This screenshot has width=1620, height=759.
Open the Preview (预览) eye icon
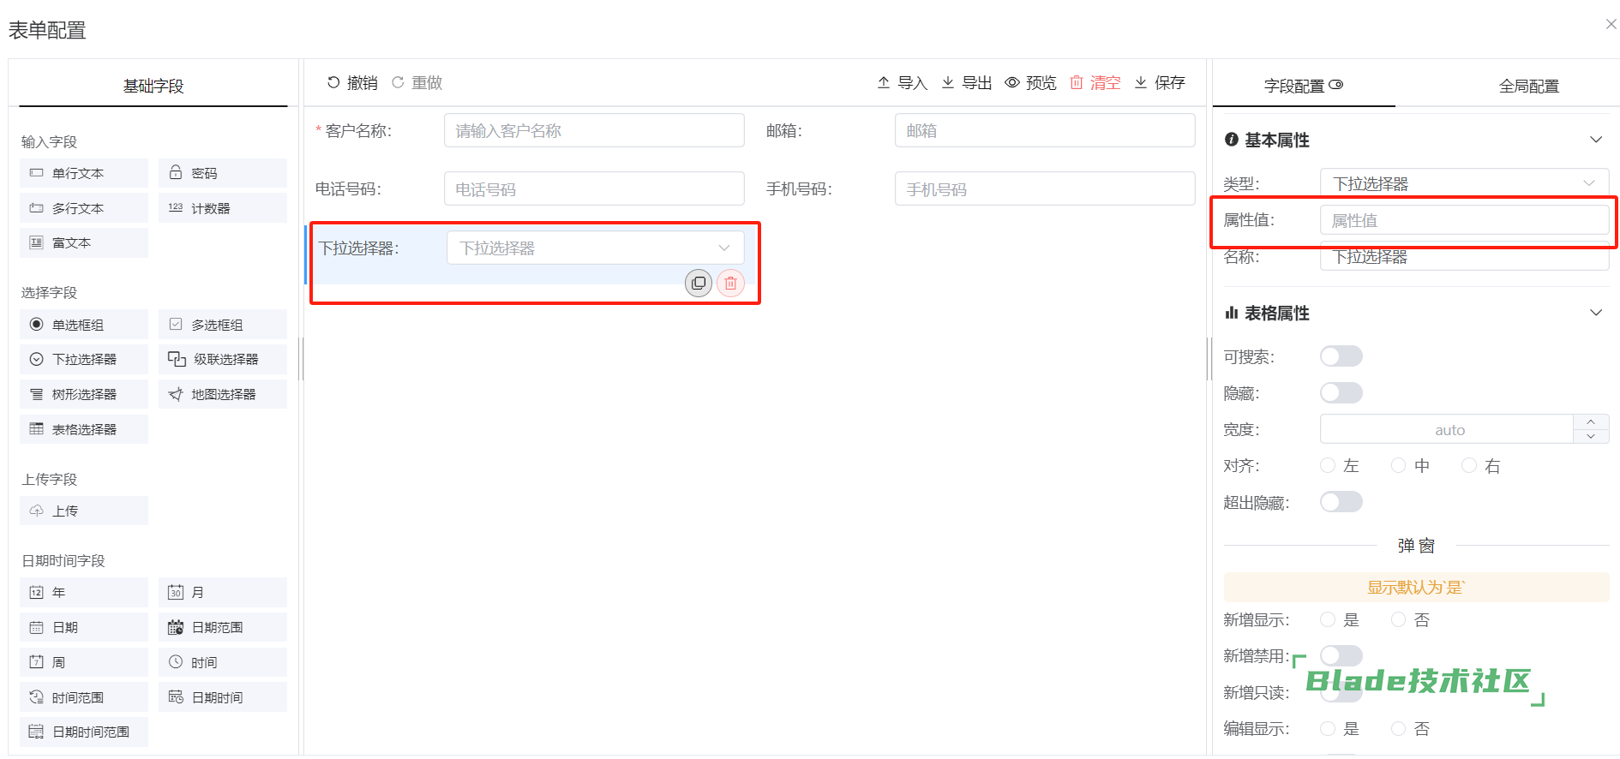pos(1012,82)
